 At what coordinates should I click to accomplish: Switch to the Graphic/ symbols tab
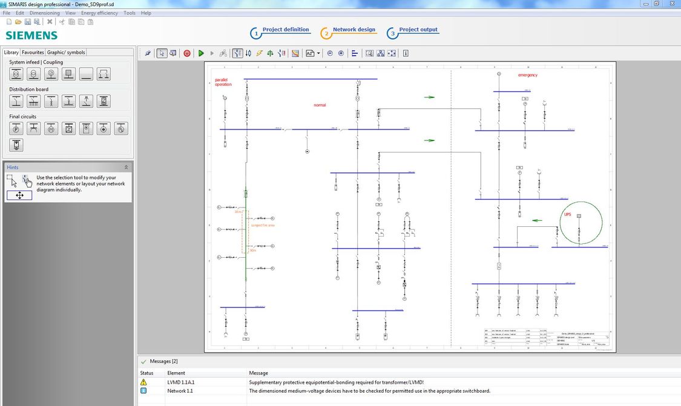pos(66,52)
